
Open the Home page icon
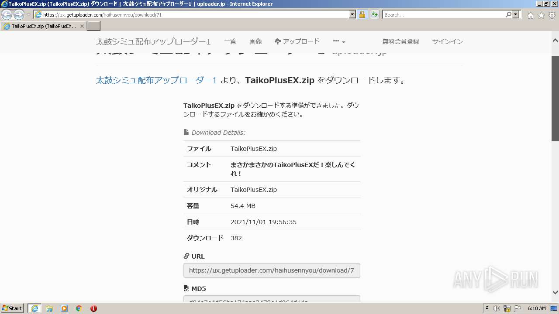point(530,15)
